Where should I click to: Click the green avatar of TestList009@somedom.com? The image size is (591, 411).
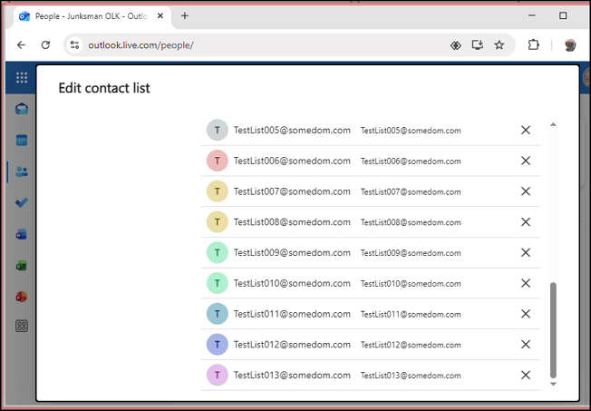218,252
